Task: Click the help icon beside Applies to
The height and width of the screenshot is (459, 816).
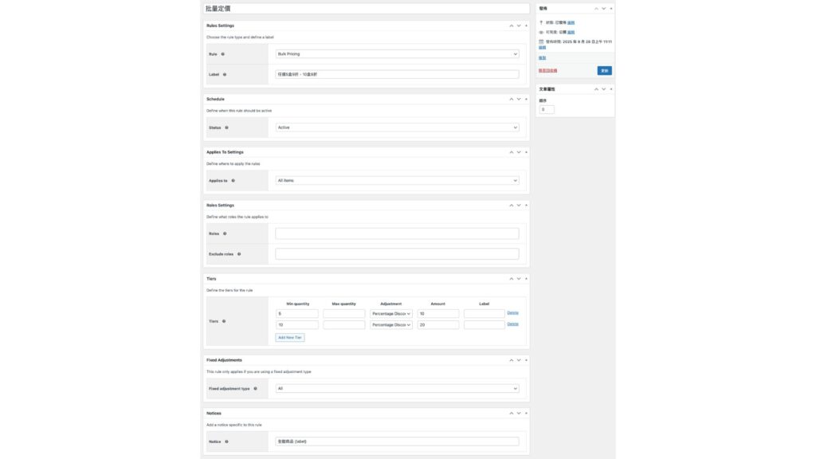Action: [x=233, y=181]
